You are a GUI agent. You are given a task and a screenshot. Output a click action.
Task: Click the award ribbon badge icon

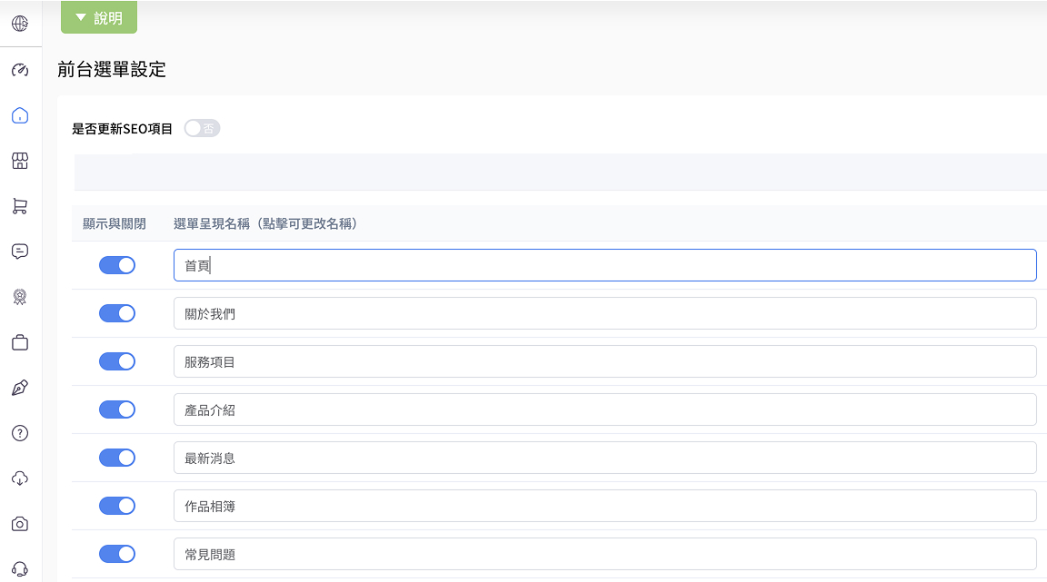[20, 297]
